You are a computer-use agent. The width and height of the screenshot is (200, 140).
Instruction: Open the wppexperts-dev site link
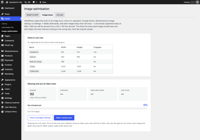16,2
